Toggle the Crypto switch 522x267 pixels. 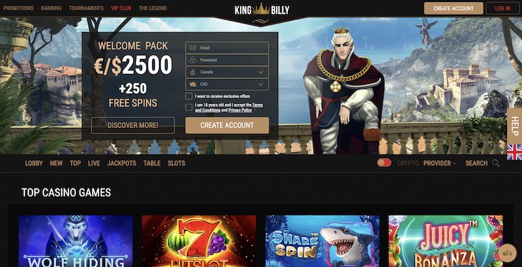(384, 163)
